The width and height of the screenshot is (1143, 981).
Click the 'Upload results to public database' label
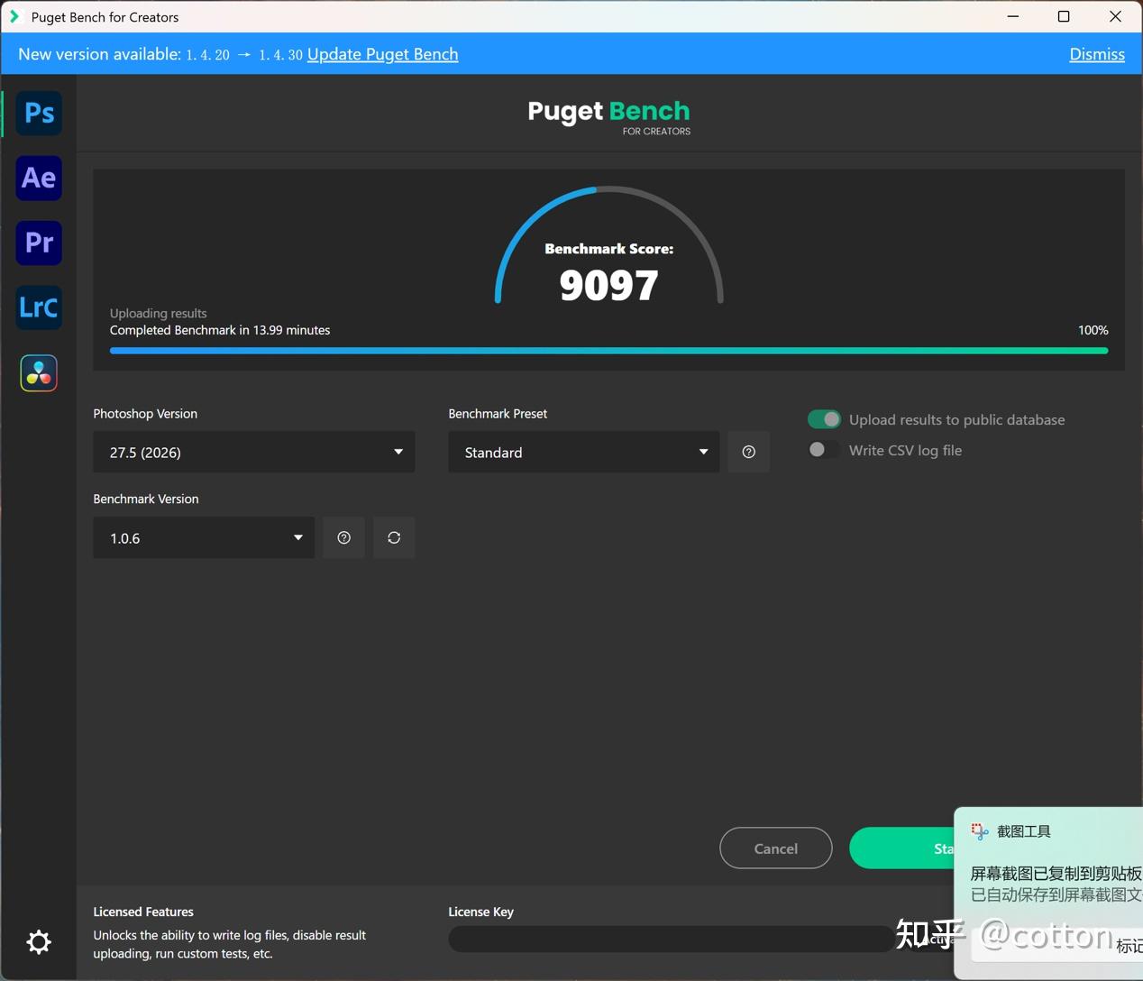pyautogui.click(x=956, y=419)
